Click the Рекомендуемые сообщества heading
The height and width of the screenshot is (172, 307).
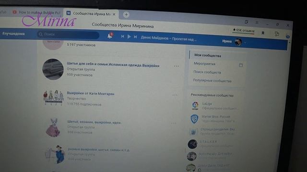pyautogui.click(x=212, y=95)
